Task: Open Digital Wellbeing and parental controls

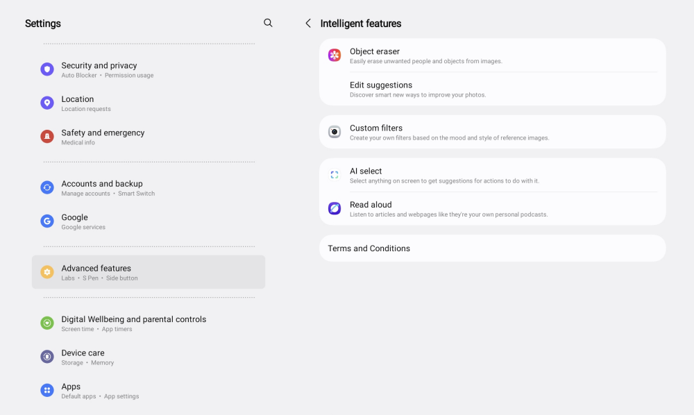Action: point(134,320)
